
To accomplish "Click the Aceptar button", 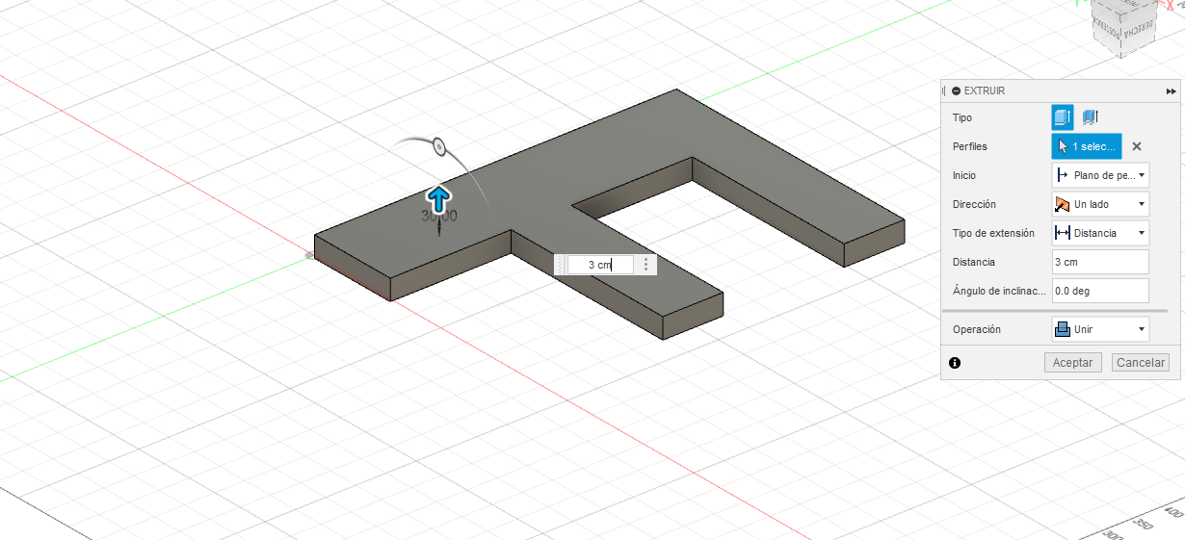I will pos(1072,363).
